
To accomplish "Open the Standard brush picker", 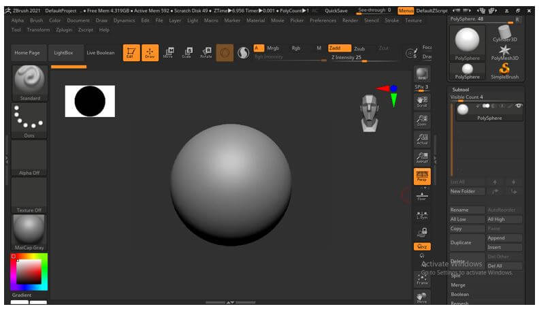I will pyautogui.click(x=29, y=83).
